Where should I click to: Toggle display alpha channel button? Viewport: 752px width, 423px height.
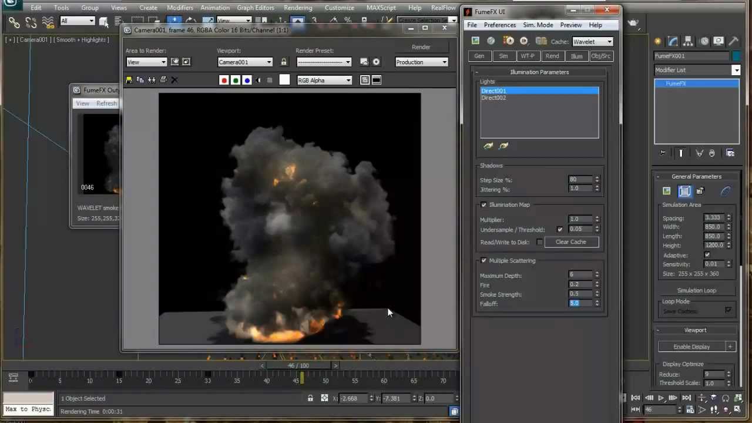click(x=258, y=80)
